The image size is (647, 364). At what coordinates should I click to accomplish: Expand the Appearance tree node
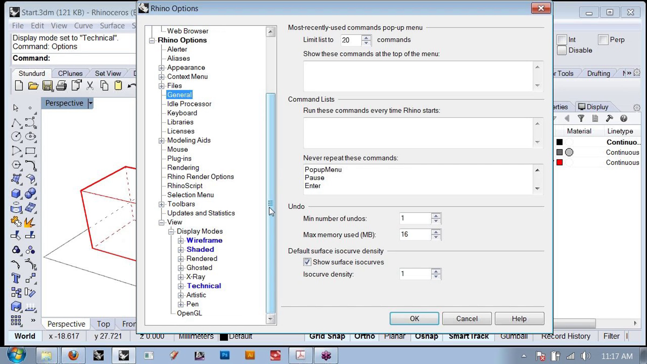[161, 68]
